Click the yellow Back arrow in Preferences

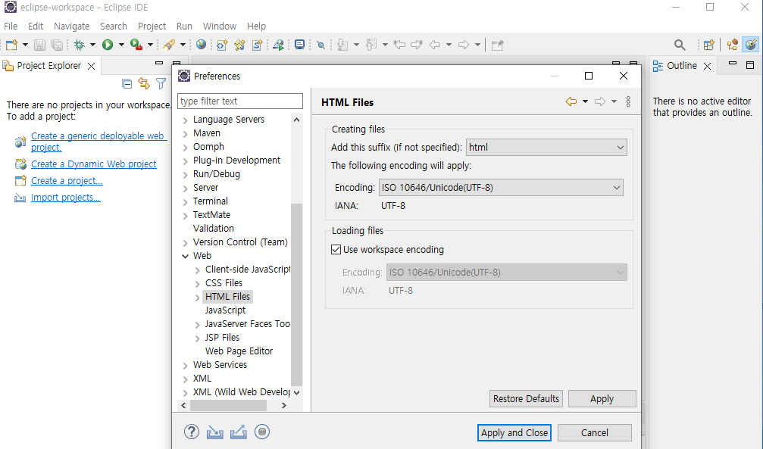(571, 101)
